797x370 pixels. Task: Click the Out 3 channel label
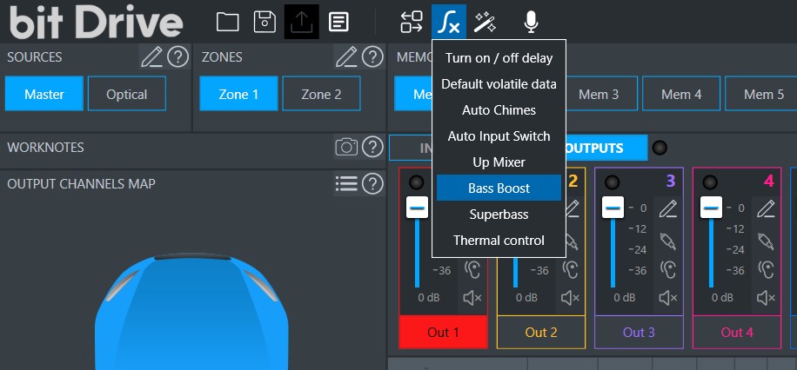[x=639, y=332]
